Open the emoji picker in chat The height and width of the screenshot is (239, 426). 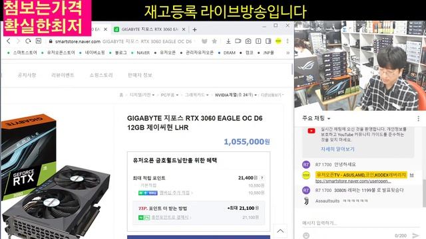pyautogui.click(x=306, y=236)
